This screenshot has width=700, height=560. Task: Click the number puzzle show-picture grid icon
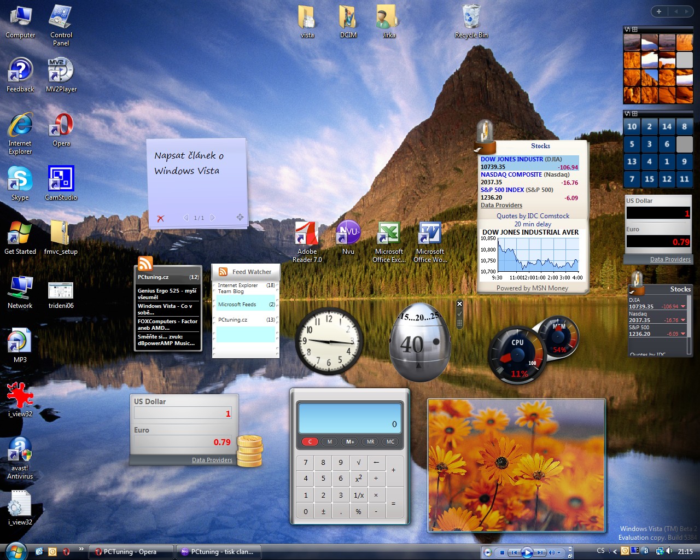[634, 114]
